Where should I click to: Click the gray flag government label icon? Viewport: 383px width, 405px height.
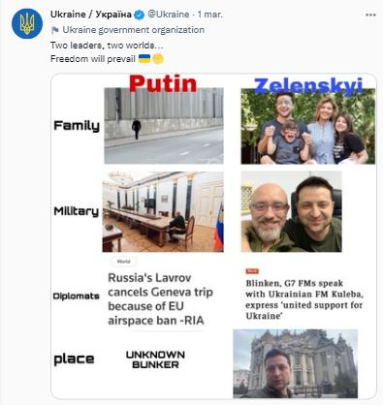point(55,30)
